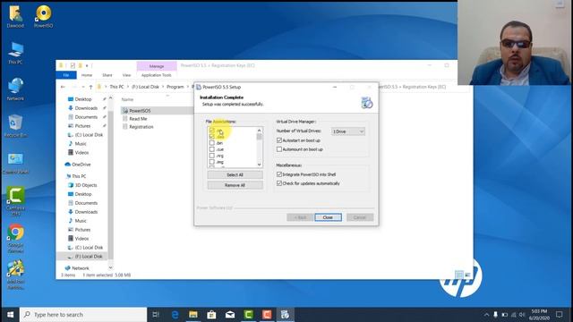Show hidden system tray icons

pyautogui.click(x=486, y=315)
